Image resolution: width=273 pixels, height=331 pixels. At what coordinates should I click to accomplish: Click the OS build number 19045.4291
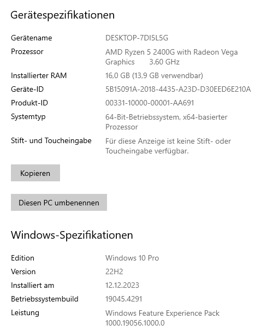tap(123, 299)
